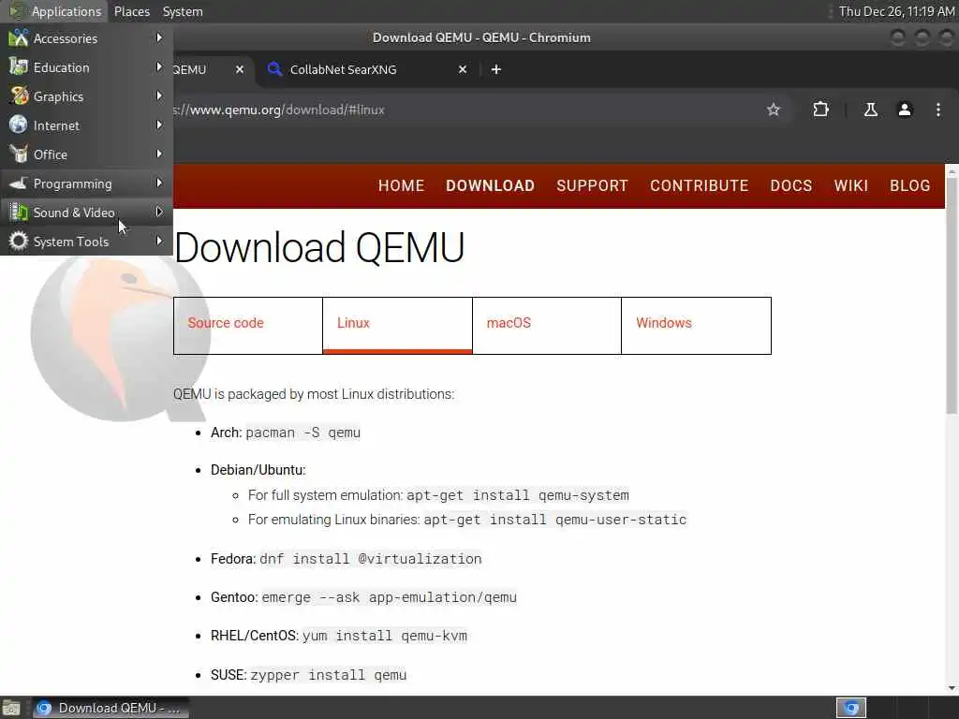
Task: Click 'yum install qemu-kvm' command text
Action: 385,636
